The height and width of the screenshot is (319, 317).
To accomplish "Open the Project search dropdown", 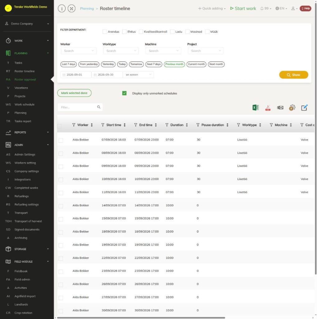I will point(206,51).
